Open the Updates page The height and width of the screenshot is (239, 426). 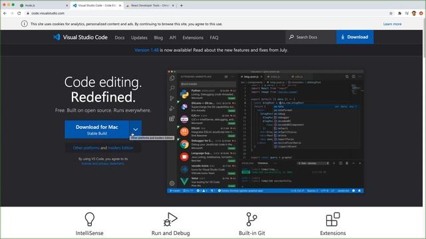click(139, 38)
